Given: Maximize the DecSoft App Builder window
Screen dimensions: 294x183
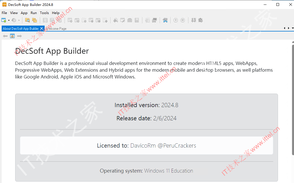Looking at the screenshot, I should [x=278, y=4].
